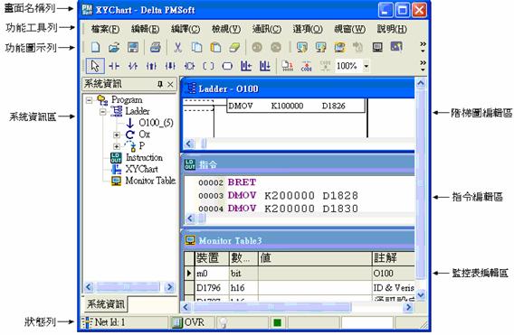Click the Print icon
The height and width of the screenshot is (335, 514).
[x=155, y=47]
